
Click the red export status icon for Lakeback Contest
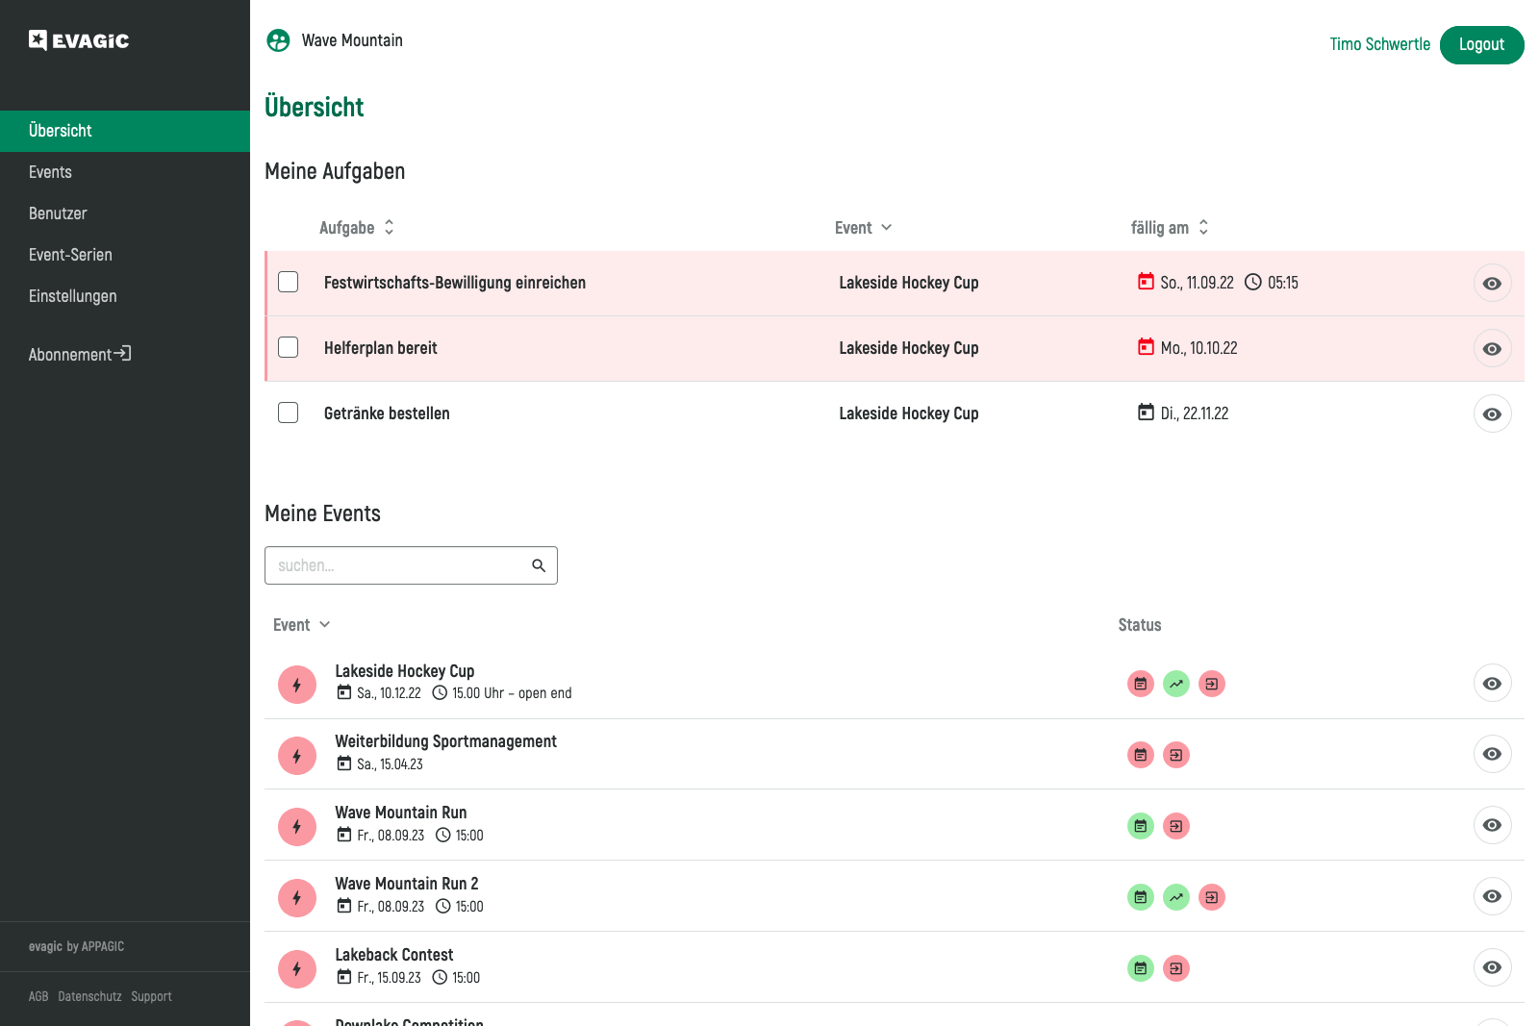tap(1175, 968)
